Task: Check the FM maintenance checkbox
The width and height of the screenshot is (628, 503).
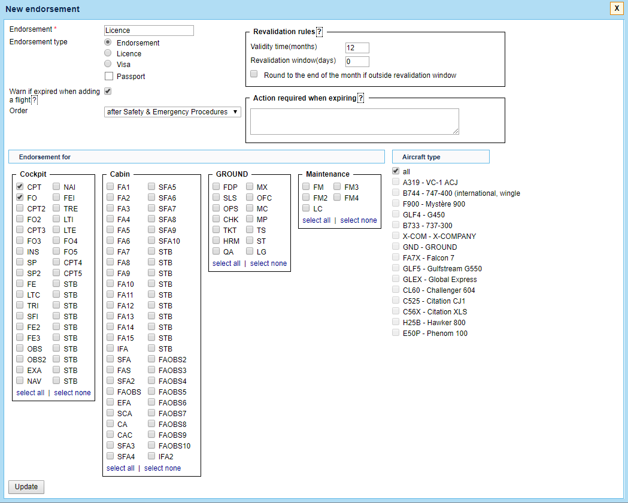Action: click(x=306, y=187)
